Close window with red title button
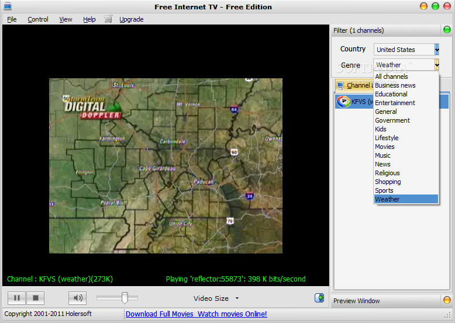 point(447,6)
